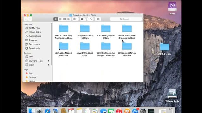Viewport: 202px width, 113px height.
Task: Open Finder from the Dock
Action: click(x=32, y=111)
